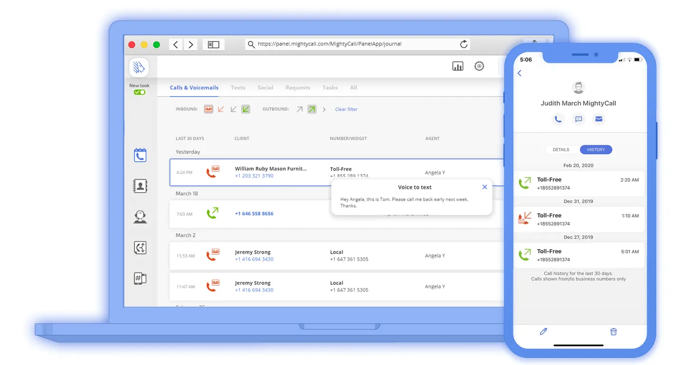Image resolution: width=698 pixels, height=365 pixels.
Task: Click the LAST 30 DAYS column header
Action: [190, 139]
